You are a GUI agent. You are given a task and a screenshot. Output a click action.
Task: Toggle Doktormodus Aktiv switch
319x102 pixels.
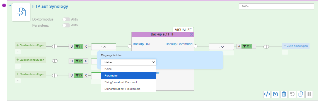pos(66,19)
